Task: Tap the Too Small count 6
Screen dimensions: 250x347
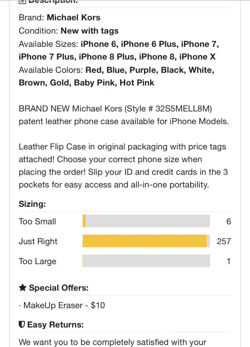Action: pos(228,221)
